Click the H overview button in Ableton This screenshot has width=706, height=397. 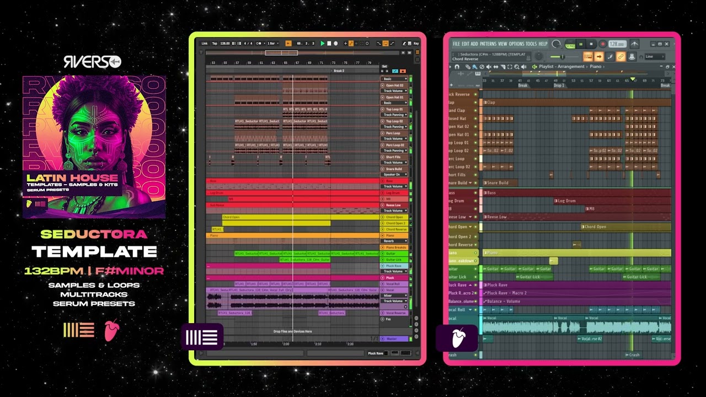[x=403, y=52]
